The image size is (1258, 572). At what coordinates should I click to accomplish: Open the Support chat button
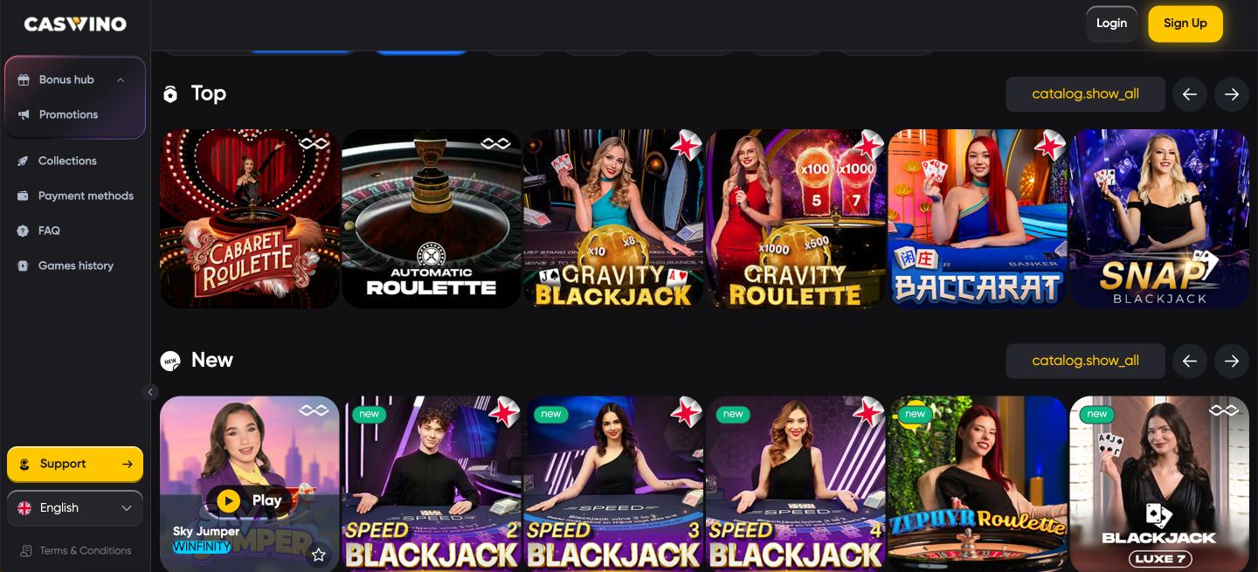click(75, 465)
